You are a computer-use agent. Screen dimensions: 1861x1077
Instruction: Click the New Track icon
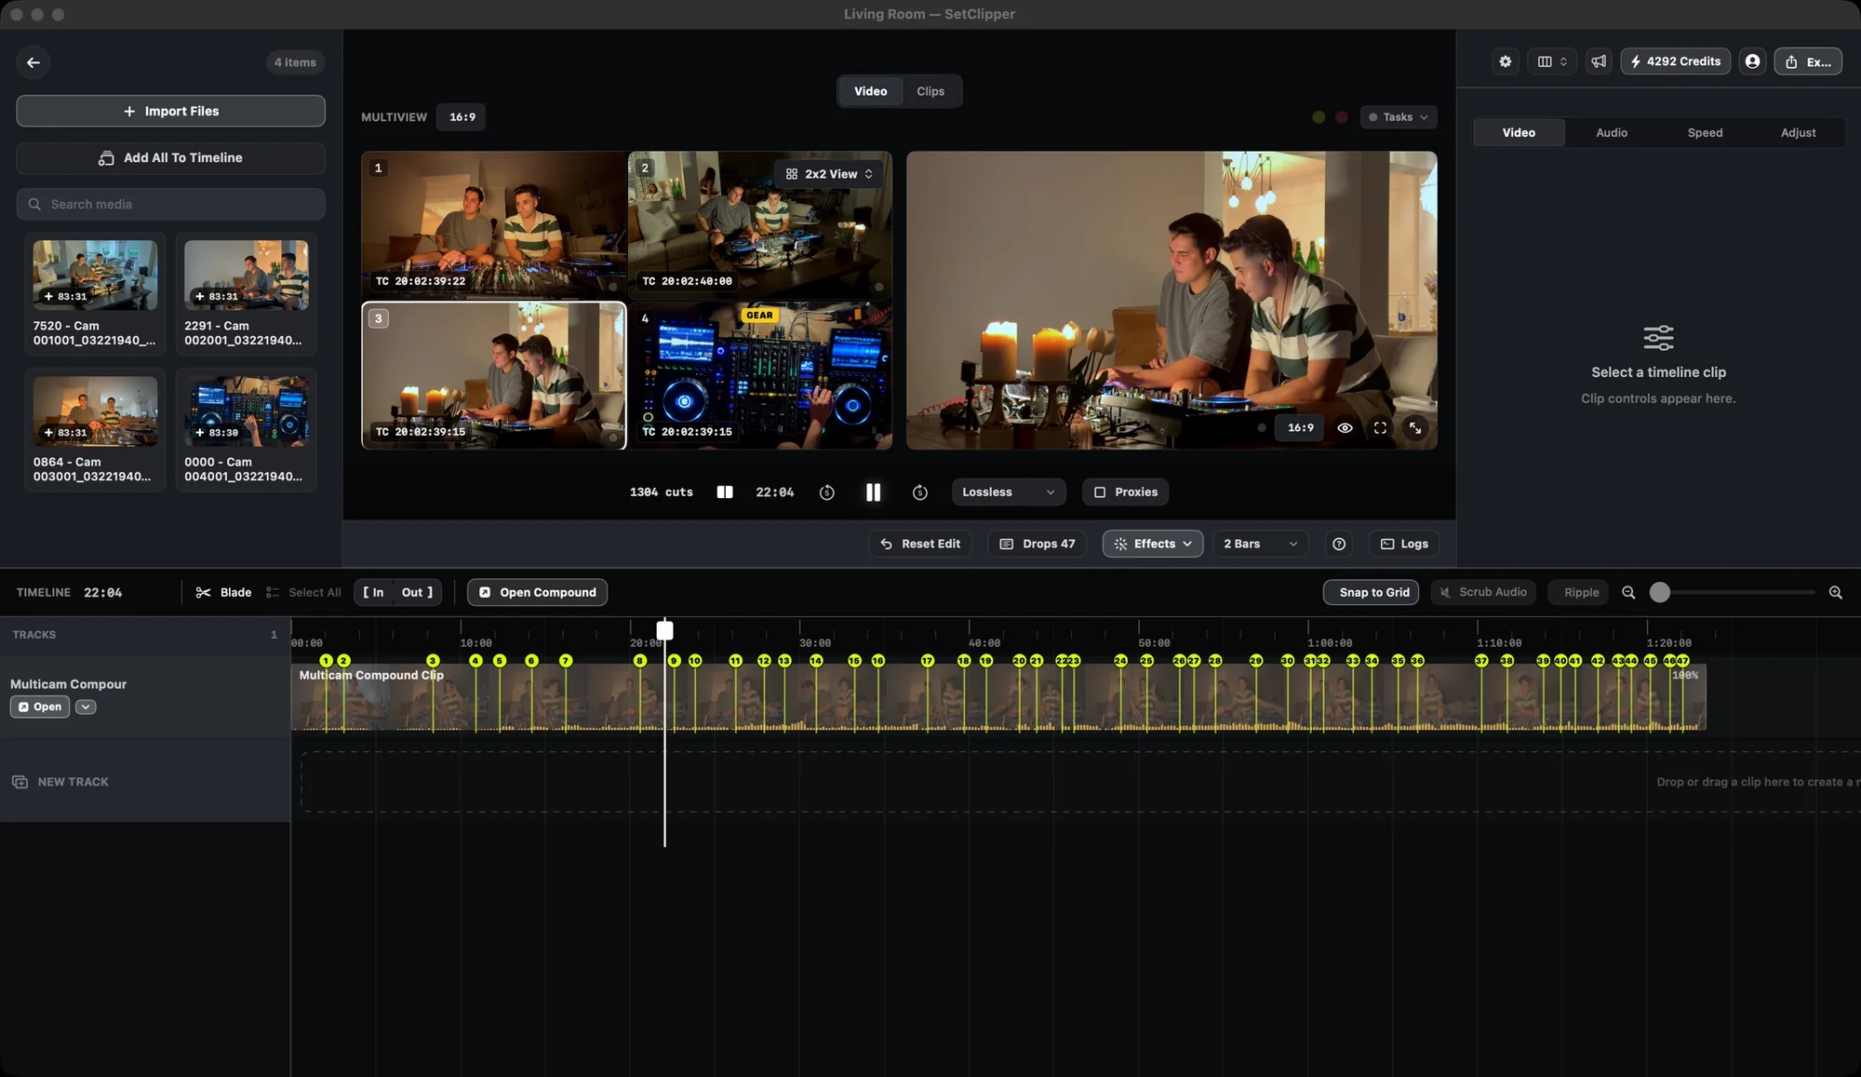pos(20,782)
